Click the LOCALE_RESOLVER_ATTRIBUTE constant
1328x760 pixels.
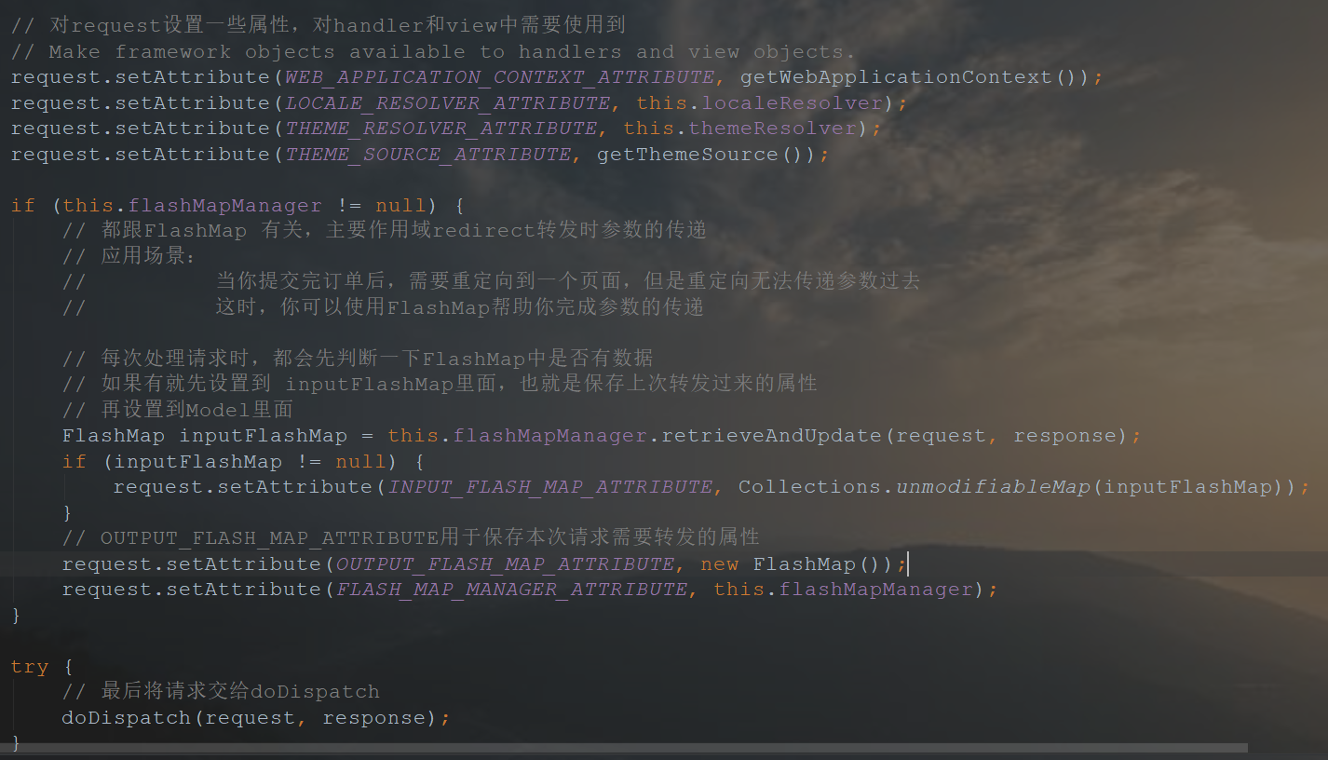tap(447, 103)
